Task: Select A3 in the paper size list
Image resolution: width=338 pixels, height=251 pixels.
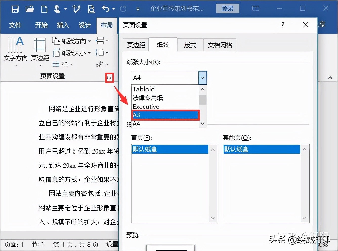Action: click(165, 115)
